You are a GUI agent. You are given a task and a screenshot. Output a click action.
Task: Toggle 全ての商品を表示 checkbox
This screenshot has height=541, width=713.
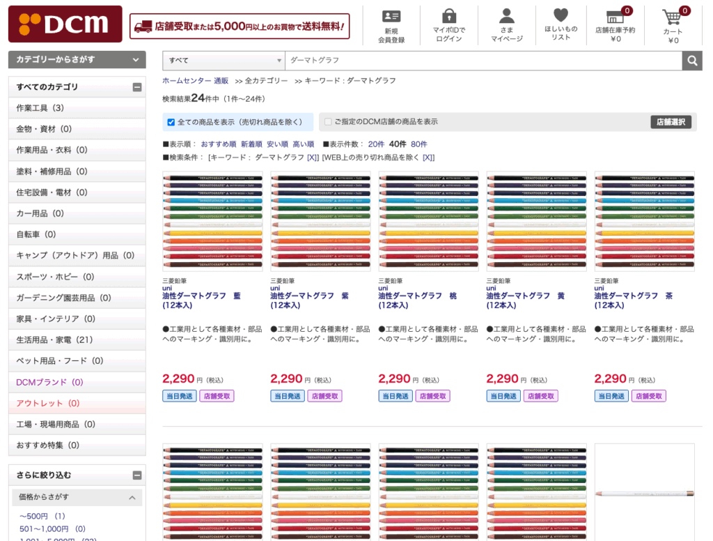click(x=171, y=122)
